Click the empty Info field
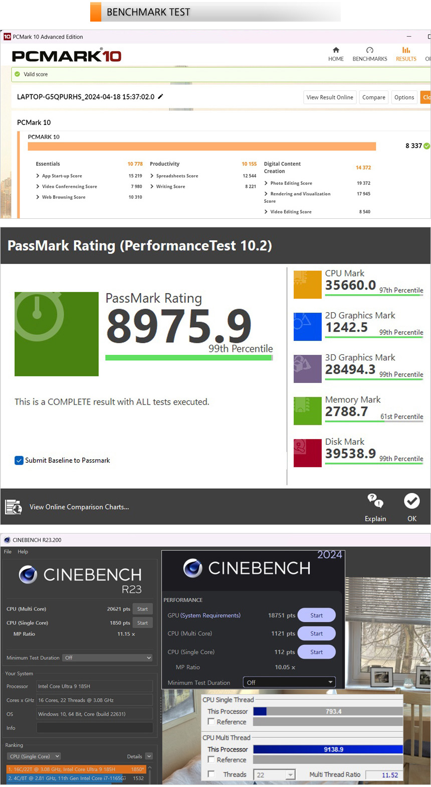 [95, 728]
